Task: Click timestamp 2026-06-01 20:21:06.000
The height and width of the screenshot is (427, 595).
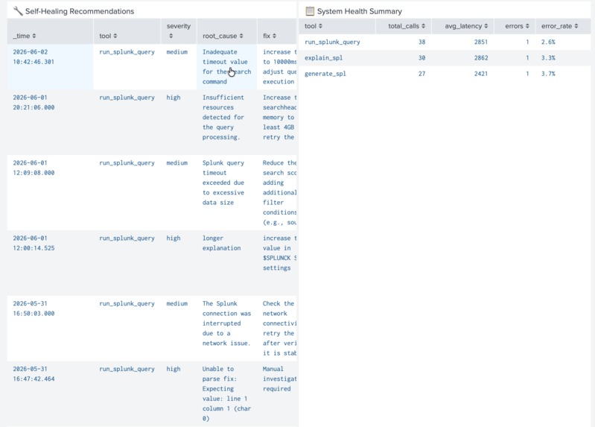Action: click(34, 102)
